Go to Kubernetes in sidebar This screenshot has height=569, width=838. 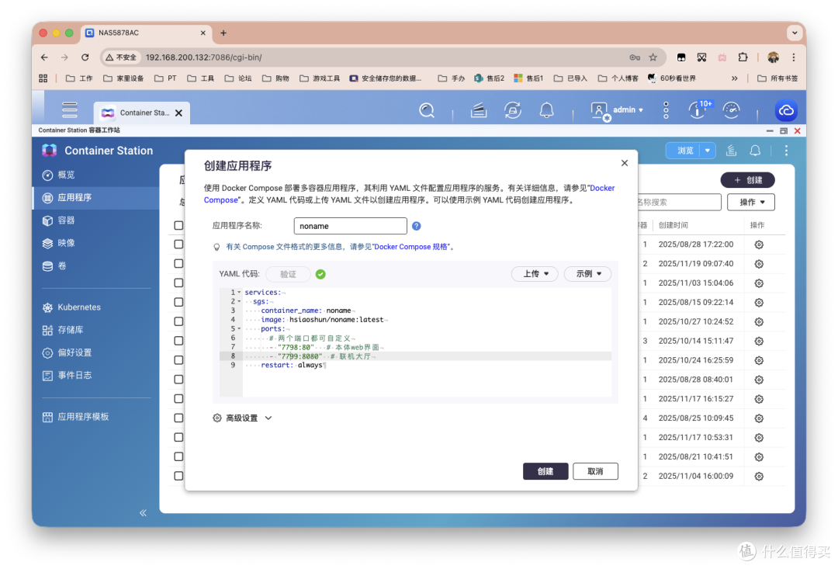(x=96, y=307)
